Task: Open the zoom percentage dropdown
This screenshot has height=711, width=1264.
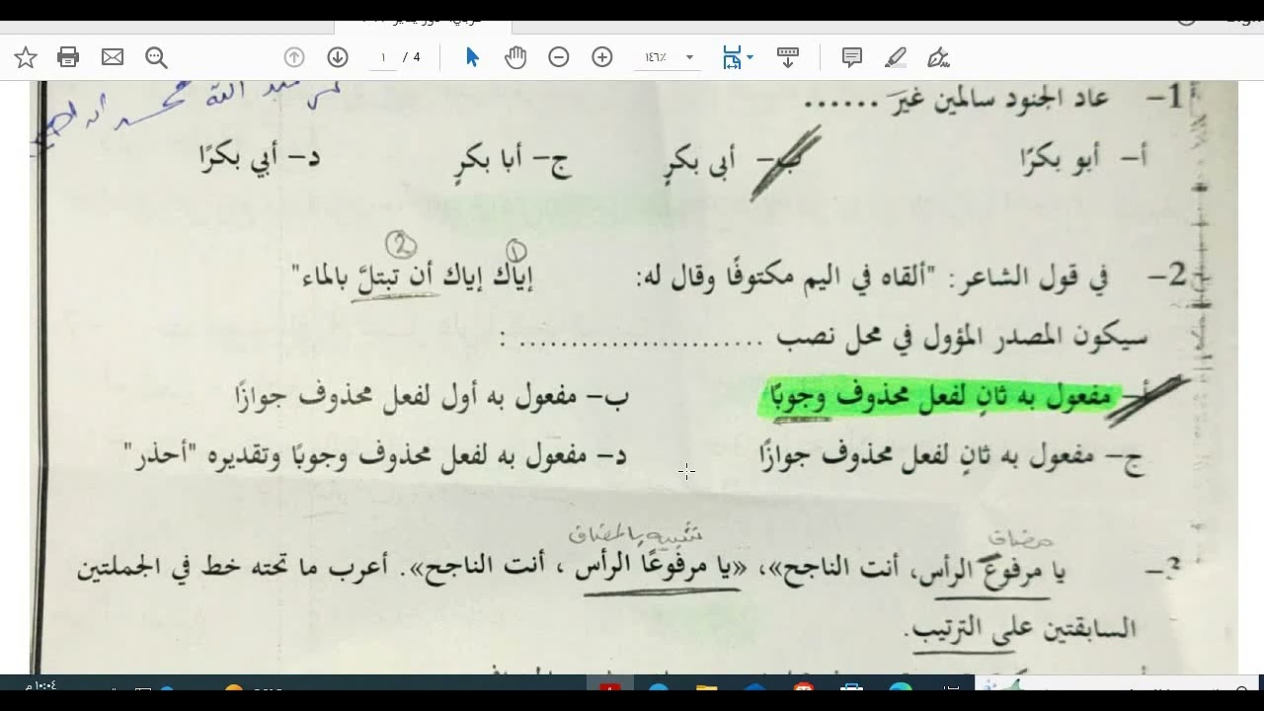Action: [689, 57]
